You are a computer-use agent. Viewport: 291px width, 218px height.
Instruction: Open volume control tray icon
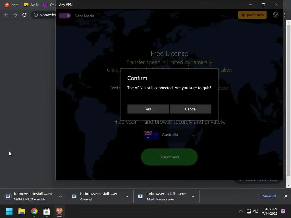(256, 211)
